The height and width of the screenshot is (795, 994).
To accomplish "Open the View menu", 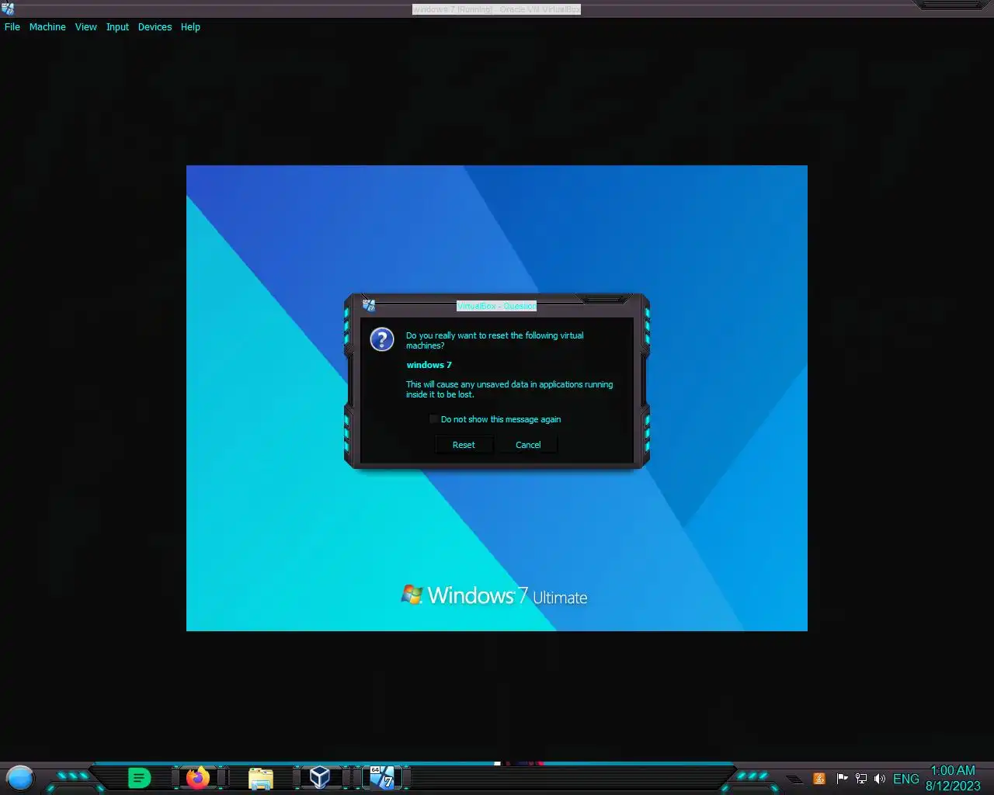I will [85, 26].
